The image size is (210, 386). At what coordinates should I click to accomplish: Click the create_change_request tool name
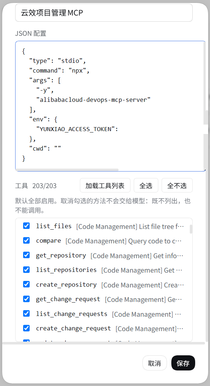[73, 329]
